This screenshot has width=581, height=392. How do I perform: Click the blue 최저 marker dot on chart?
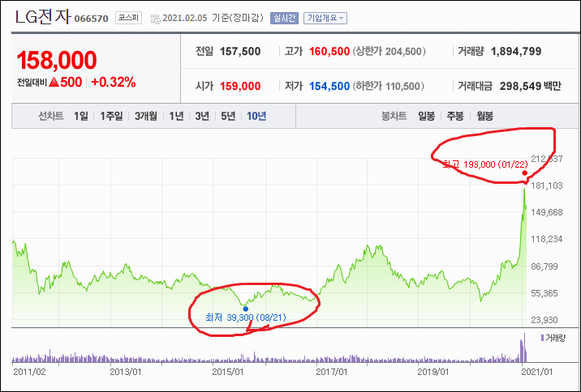(x=245, y=309)
